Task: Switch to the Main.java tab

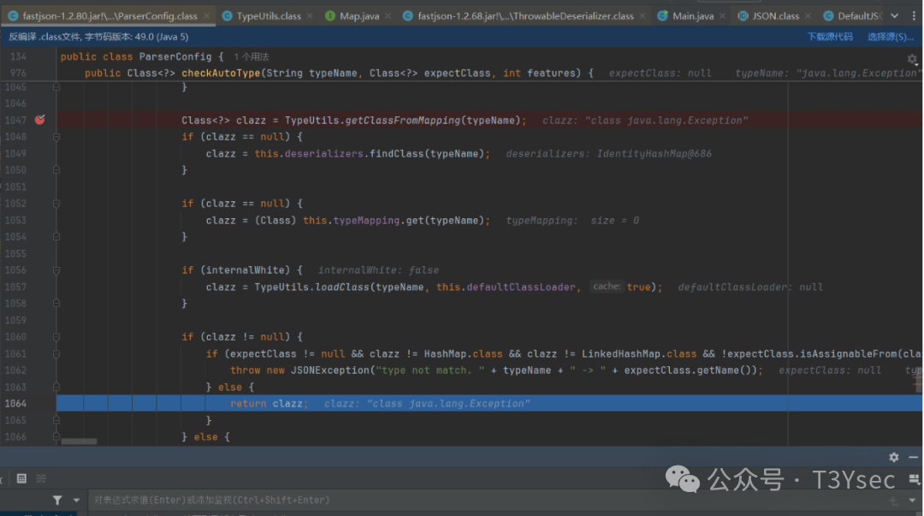Action: pyautogui.click(x=693, y=15)
